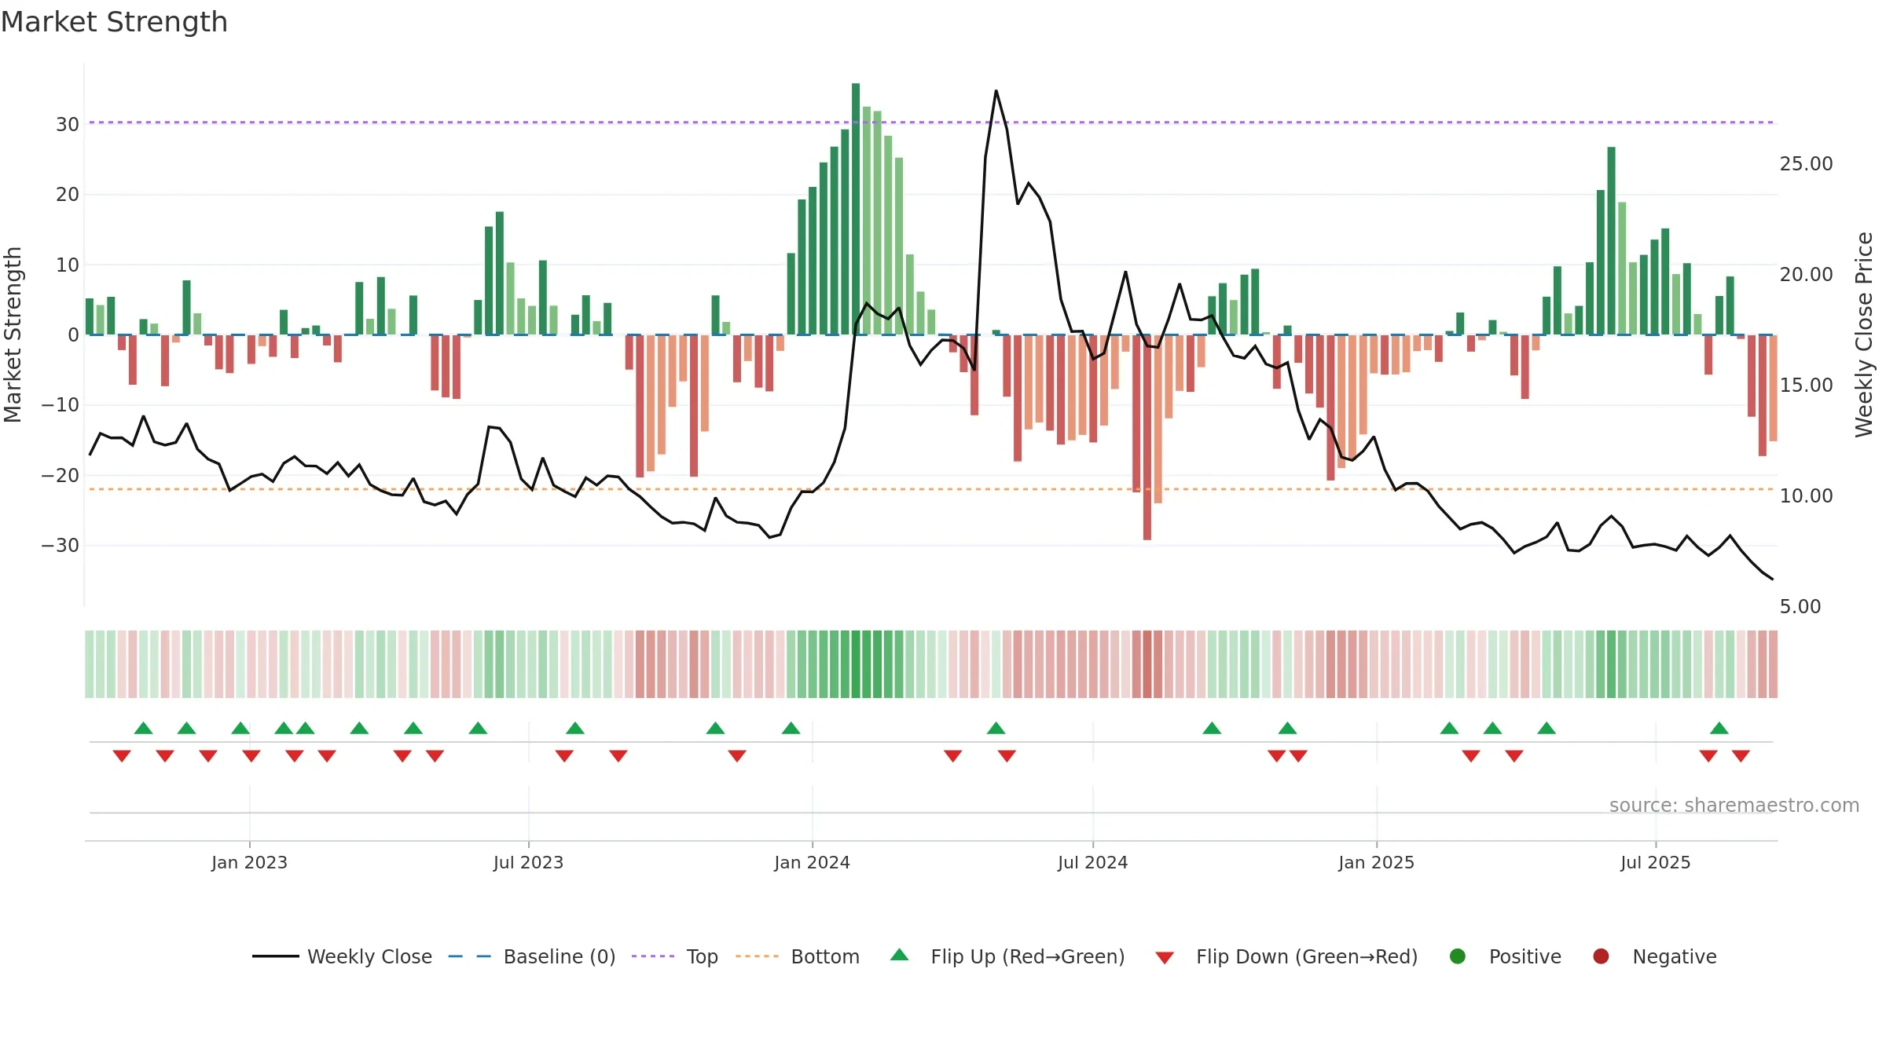1886x1060 pixels.
Task: Toggle Flip Down (Green→Red) legend entry
Action: (x=1286, y=956)
